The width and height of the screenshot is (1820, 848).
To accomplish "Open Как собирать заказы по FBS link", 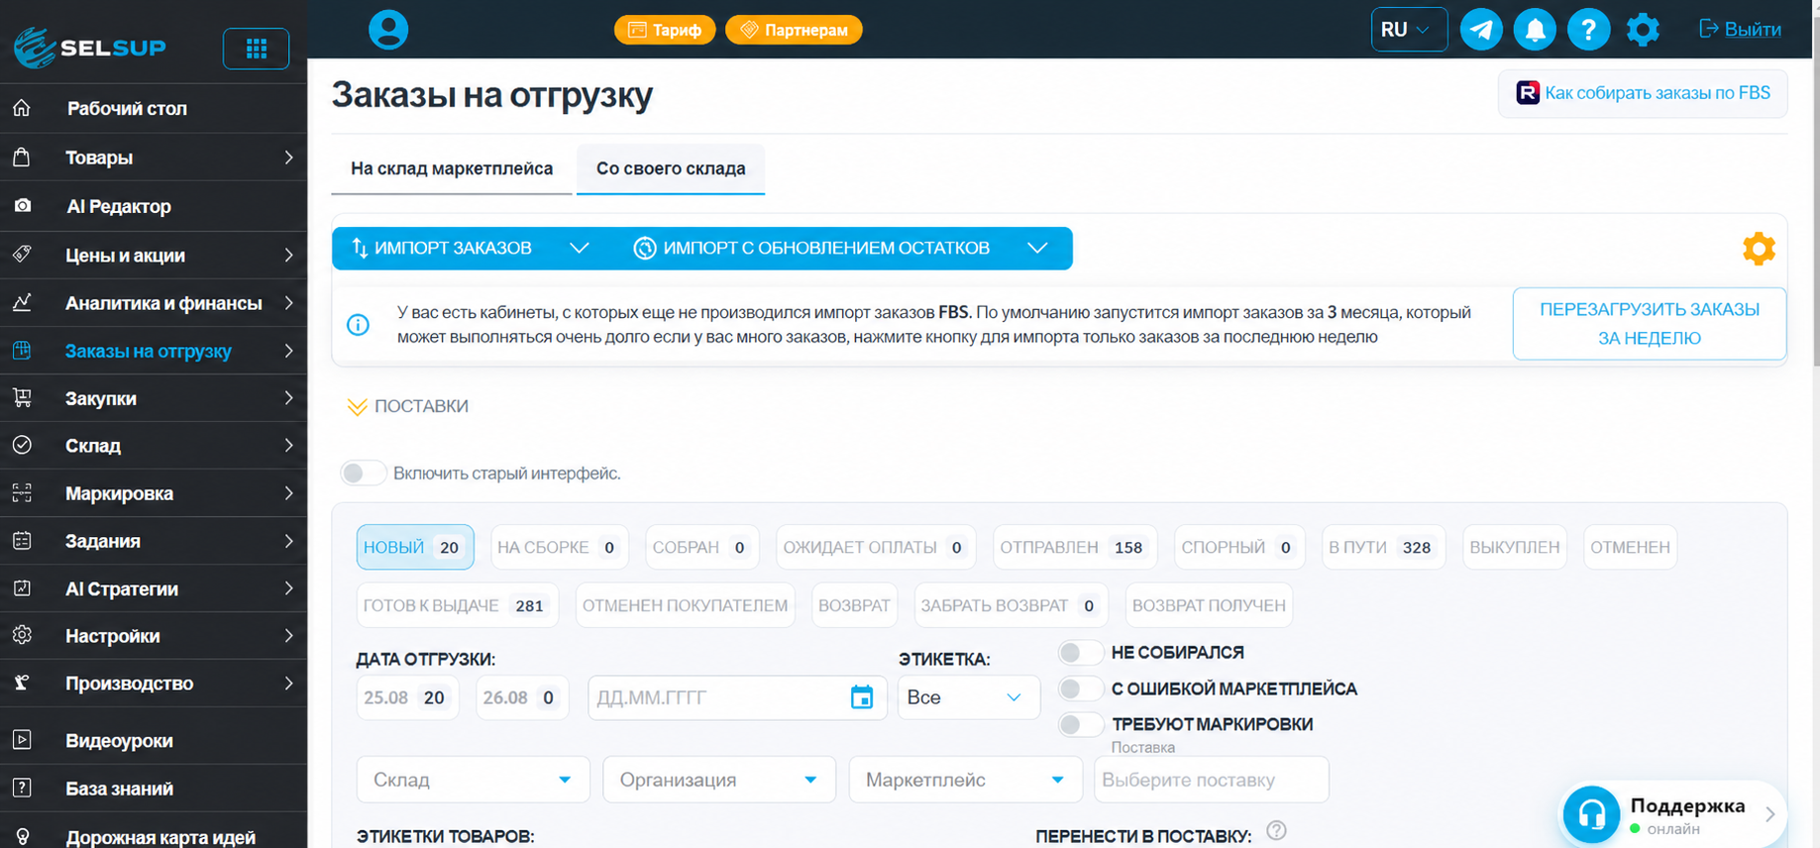I will (x=1644, y=93).
